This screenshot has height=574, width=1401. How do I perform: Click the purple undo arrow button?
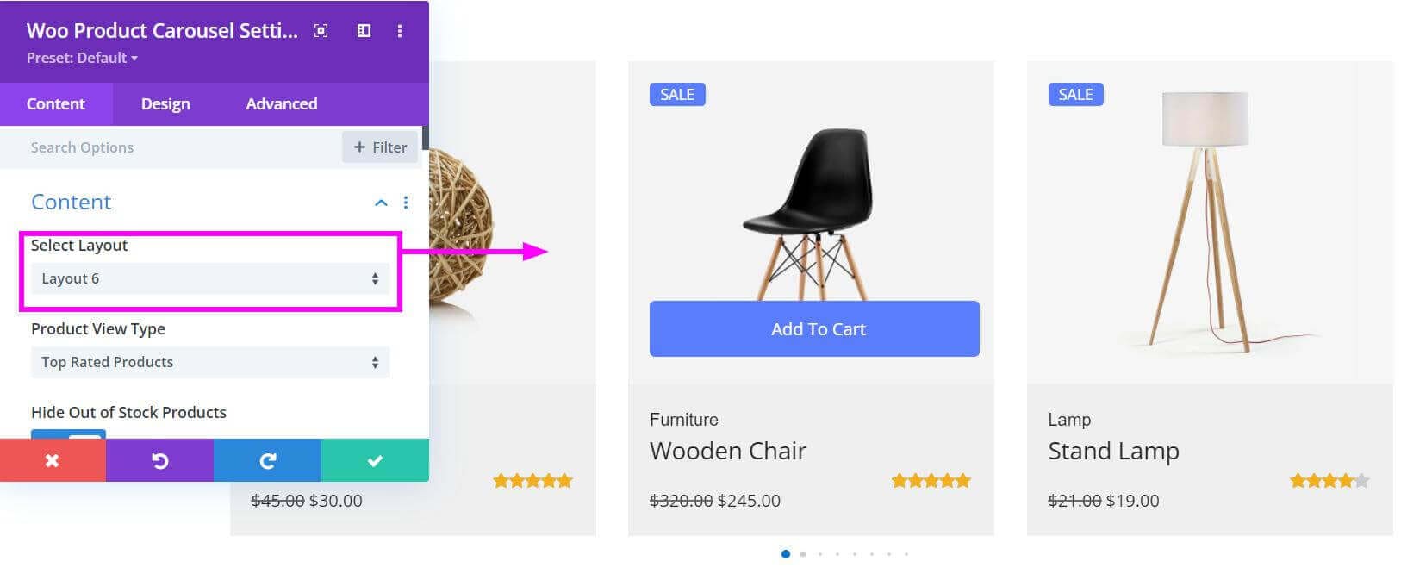tap(159, 460)
